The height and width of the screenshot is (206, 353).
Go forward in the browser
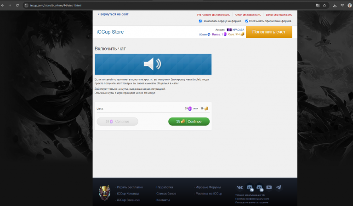pyautogui.click(x=10, y=6)
